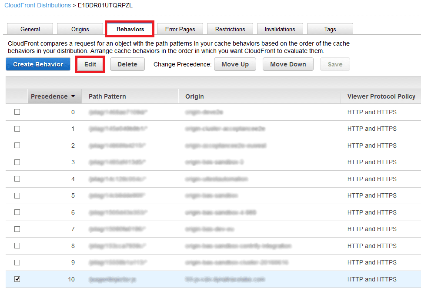This screenshot has height=291, width=421.
Task: Click Move Down to lower precedence
Action: click(288, 64)
